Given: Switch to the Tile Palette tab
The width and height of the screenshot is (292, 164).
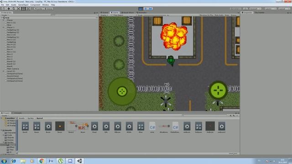Looking at the screenshot, I should click(260, 13).
